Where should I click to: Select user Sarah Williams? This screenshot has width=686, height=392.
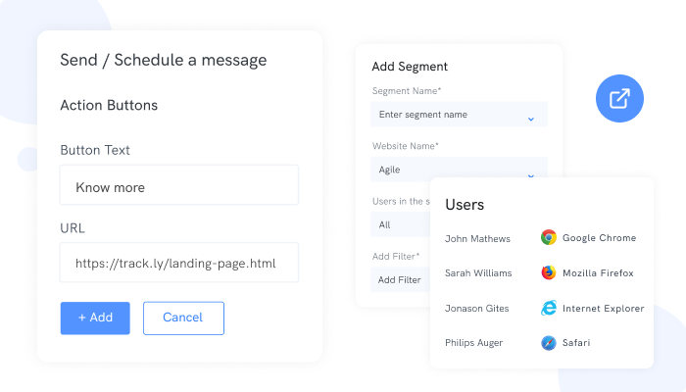point(478,273)
